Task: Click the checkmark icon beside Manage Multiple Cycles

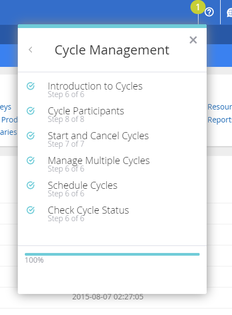Action: pos(31,160)
